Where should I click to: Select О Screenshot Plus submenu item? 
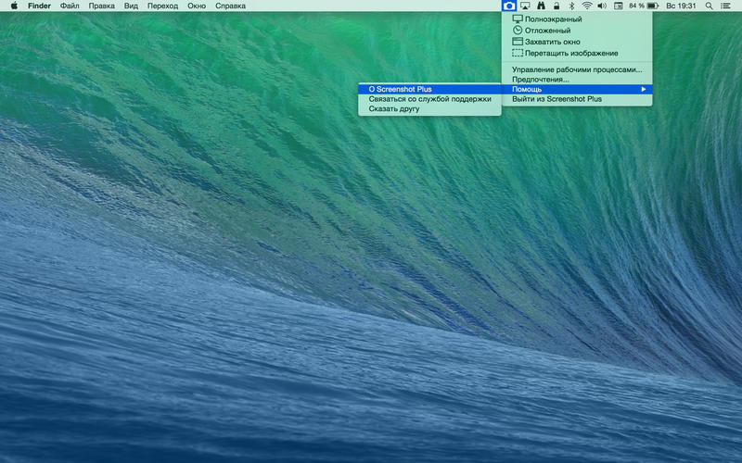[x=429, y=89]
